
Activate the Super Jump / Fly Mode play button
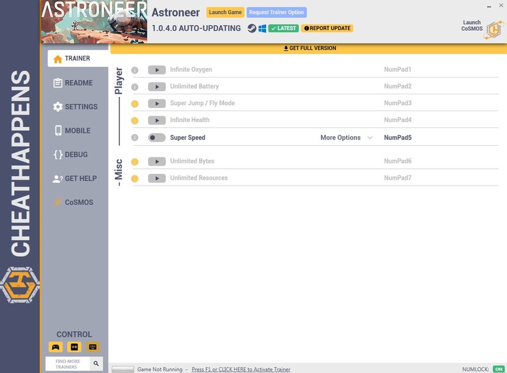tap(157, 103)
